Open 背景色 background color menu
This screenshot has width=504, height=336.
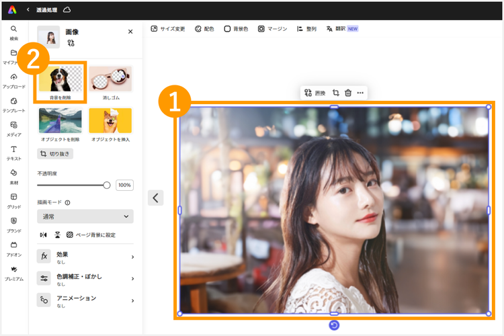pos(236,29)
